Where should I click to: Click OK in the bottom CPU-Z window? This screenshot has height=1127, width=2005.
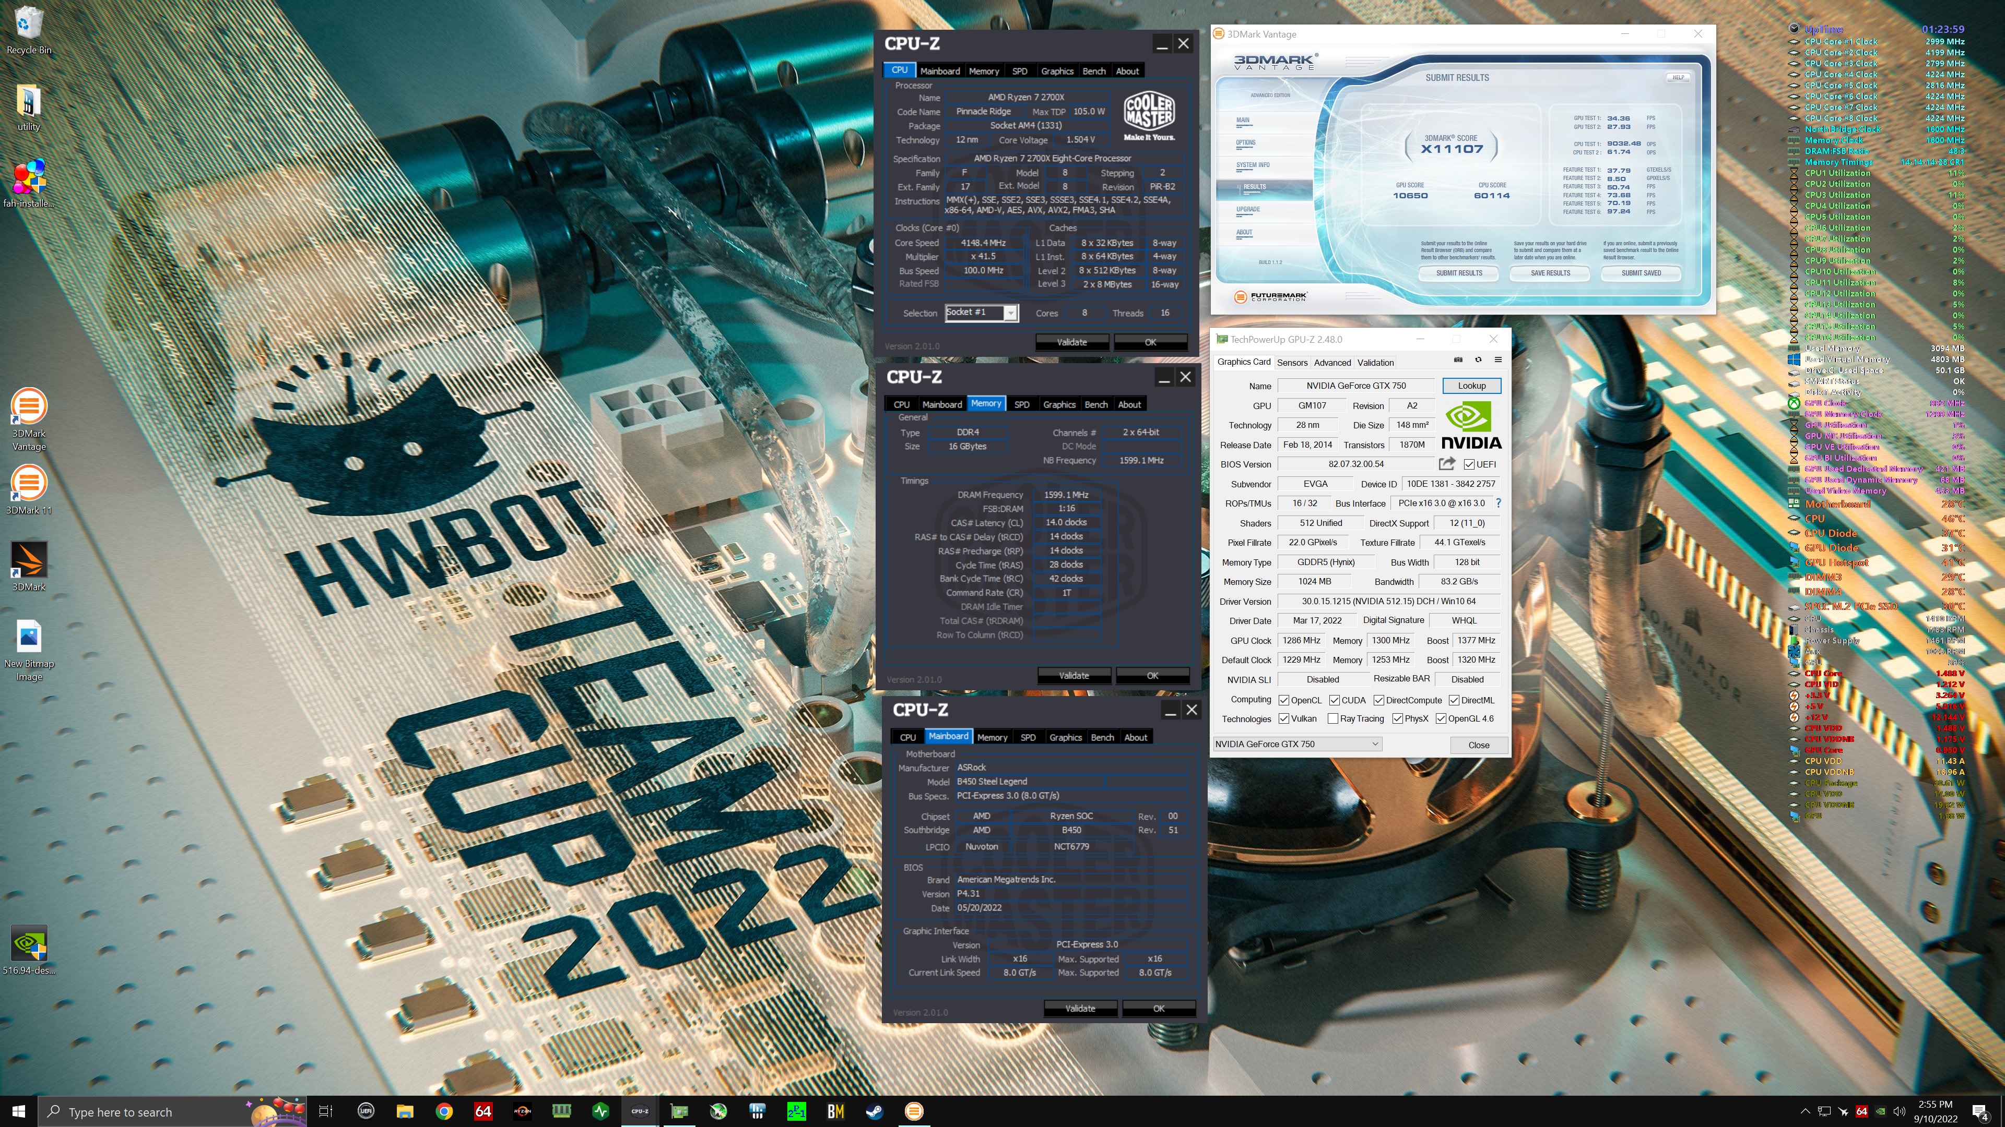[x=1159, y=1009]
